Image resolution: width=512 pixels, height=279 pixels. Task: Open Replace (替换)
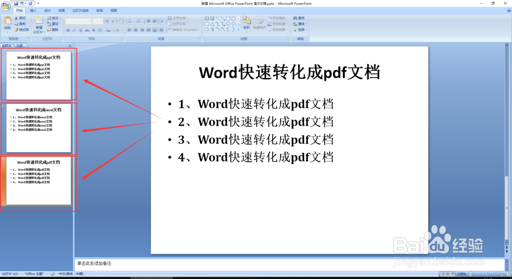300,24
